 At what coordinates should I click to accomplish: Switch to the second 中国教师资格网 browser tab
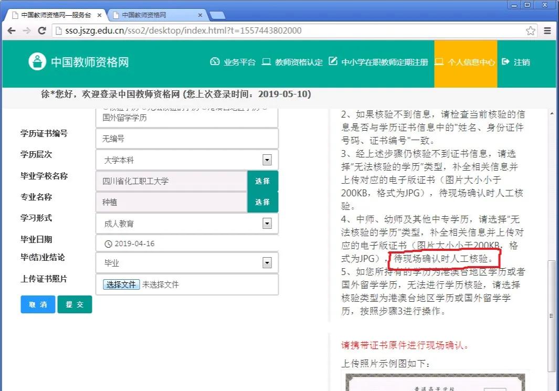(144, 16)
